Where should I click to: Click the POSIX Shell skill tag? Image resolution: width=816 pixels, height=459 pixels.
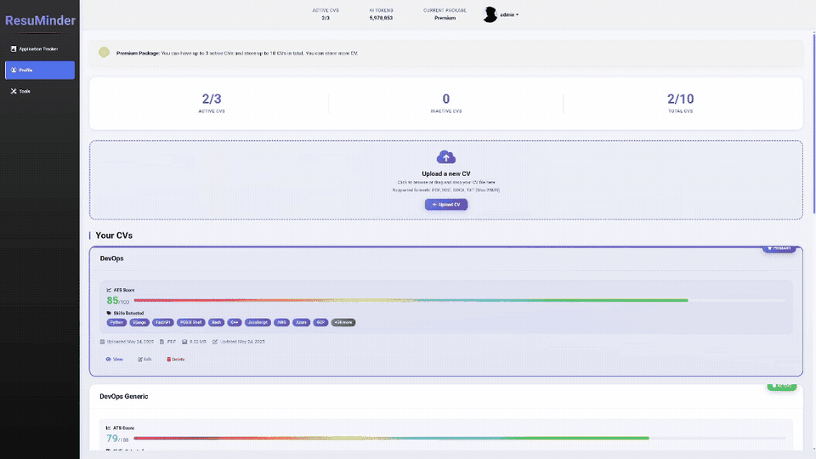click(191, 323)
